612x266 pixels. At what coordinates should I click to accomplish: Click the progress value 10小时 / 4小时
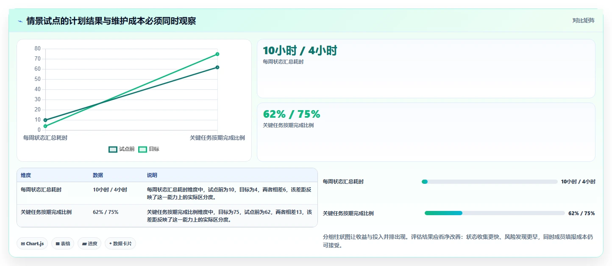(578, 182)
